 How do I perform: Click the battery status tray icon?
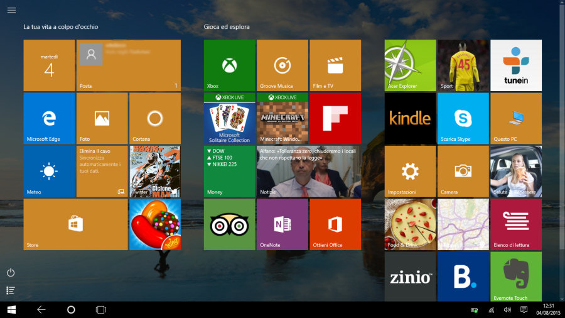coord(475,310)
